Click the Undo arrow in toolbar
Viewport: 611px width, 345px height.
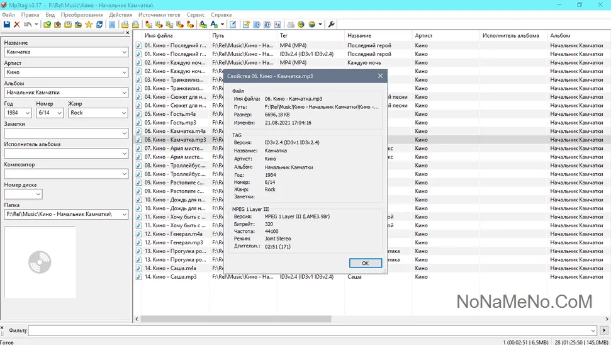click(27, 25)
